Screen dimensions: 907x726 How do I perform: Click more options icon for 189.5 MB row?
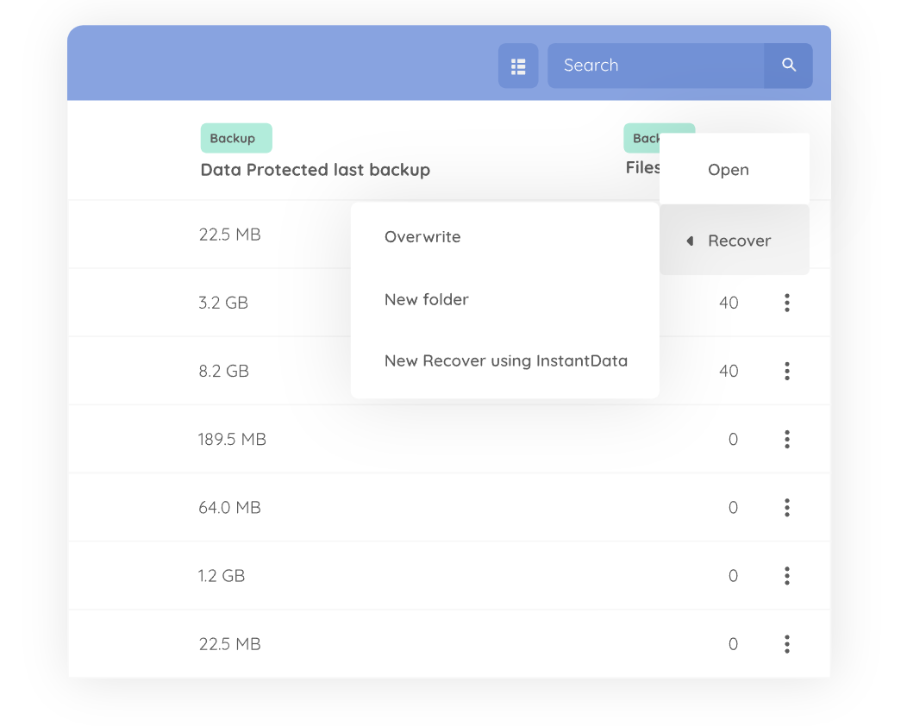click(x=786, y=440)
